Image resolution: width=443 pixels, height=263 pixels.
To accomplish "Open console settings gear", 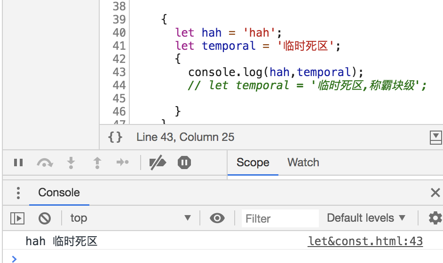I will (435, 218).
